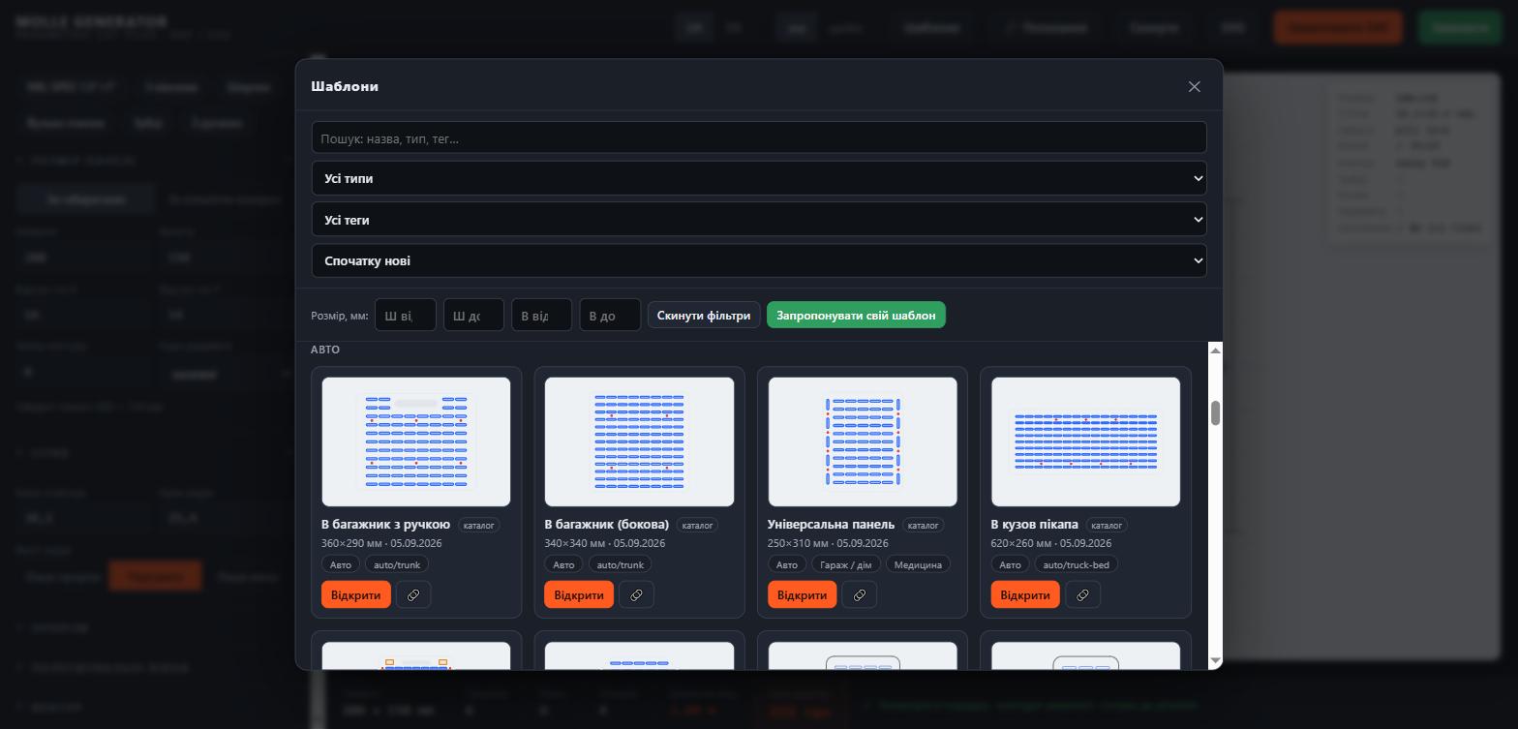
Task: Copy link for 'В кузов пікапа' template
Action: (1082, 594)
